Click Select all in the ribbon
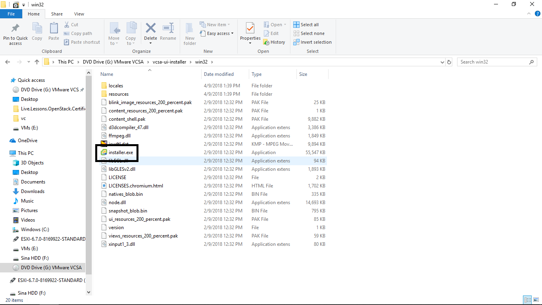The width and height of the screenshot is (542, 305). tap(306, 25)
